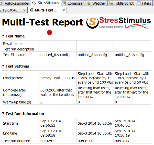
Task: Click the 'Start time' row label
Action: [11, 123]
